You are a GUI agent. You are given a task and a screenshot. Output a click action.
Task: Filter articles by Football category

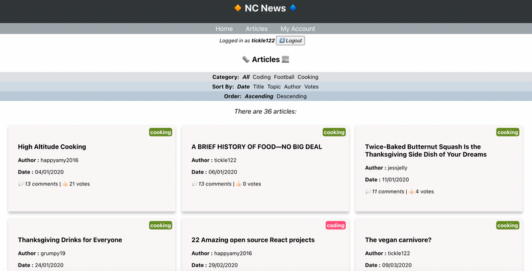pyautogui.click(x=284, y=77)
